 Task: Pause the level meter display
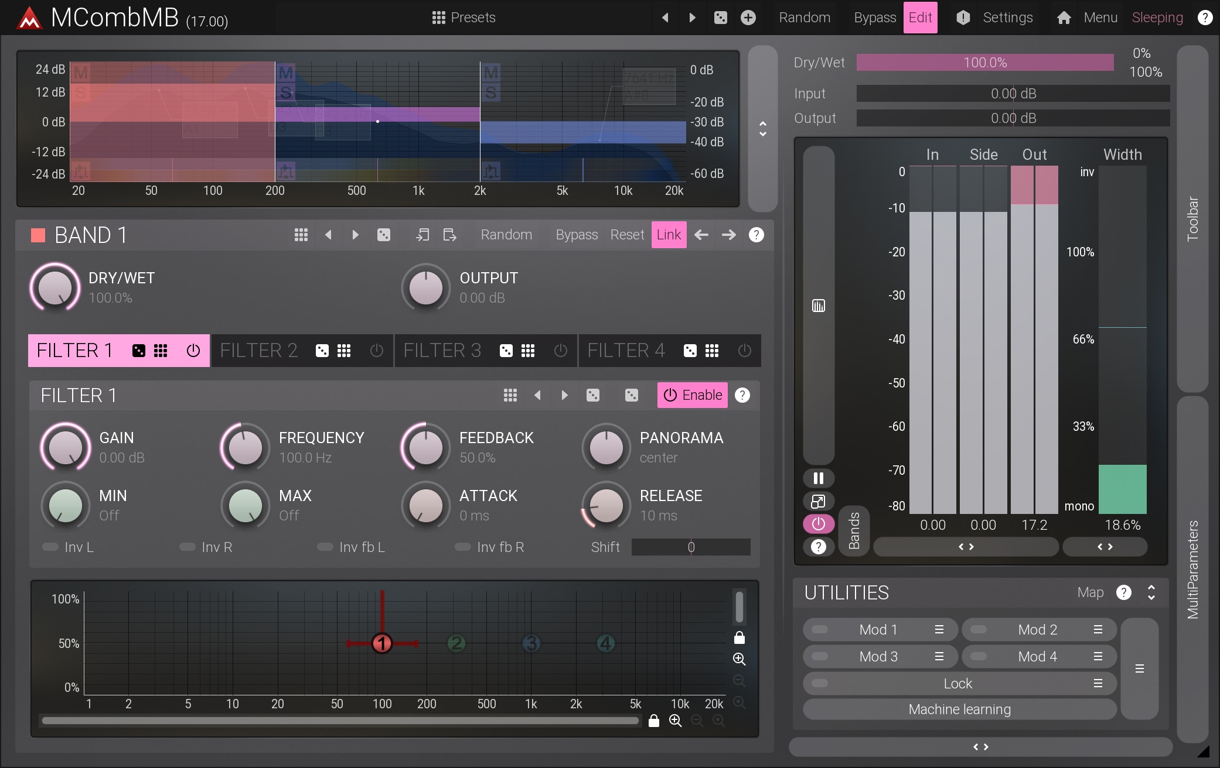[819, 478]
